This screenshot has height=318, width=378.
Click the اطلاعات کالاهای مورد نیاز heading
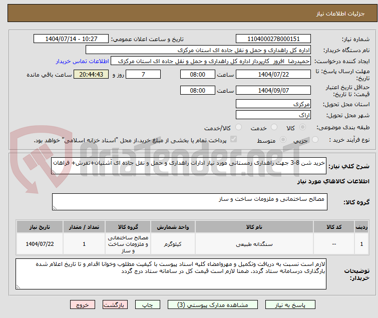click(x=333, y=181)
